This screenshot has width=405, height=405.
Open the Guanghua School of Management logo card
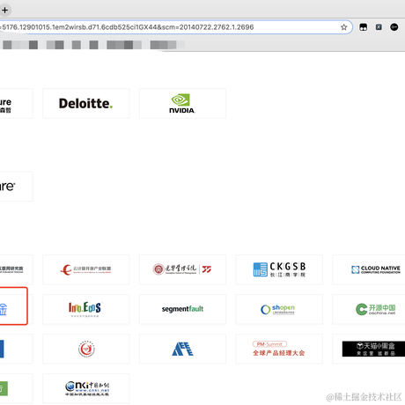182,269
